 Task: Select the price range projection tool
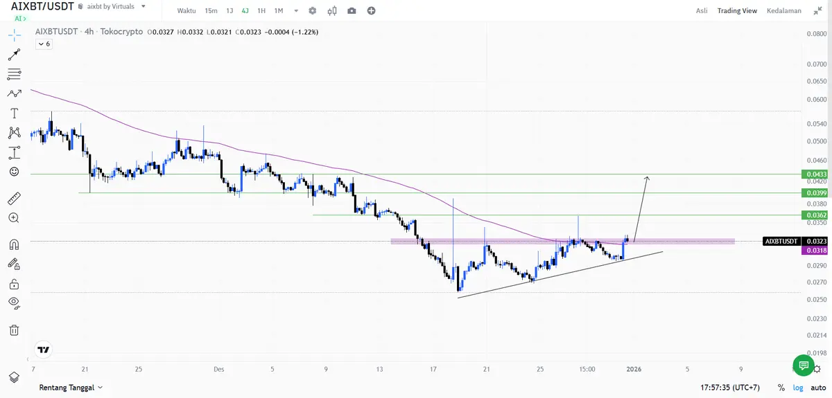(x=14, y=152)
